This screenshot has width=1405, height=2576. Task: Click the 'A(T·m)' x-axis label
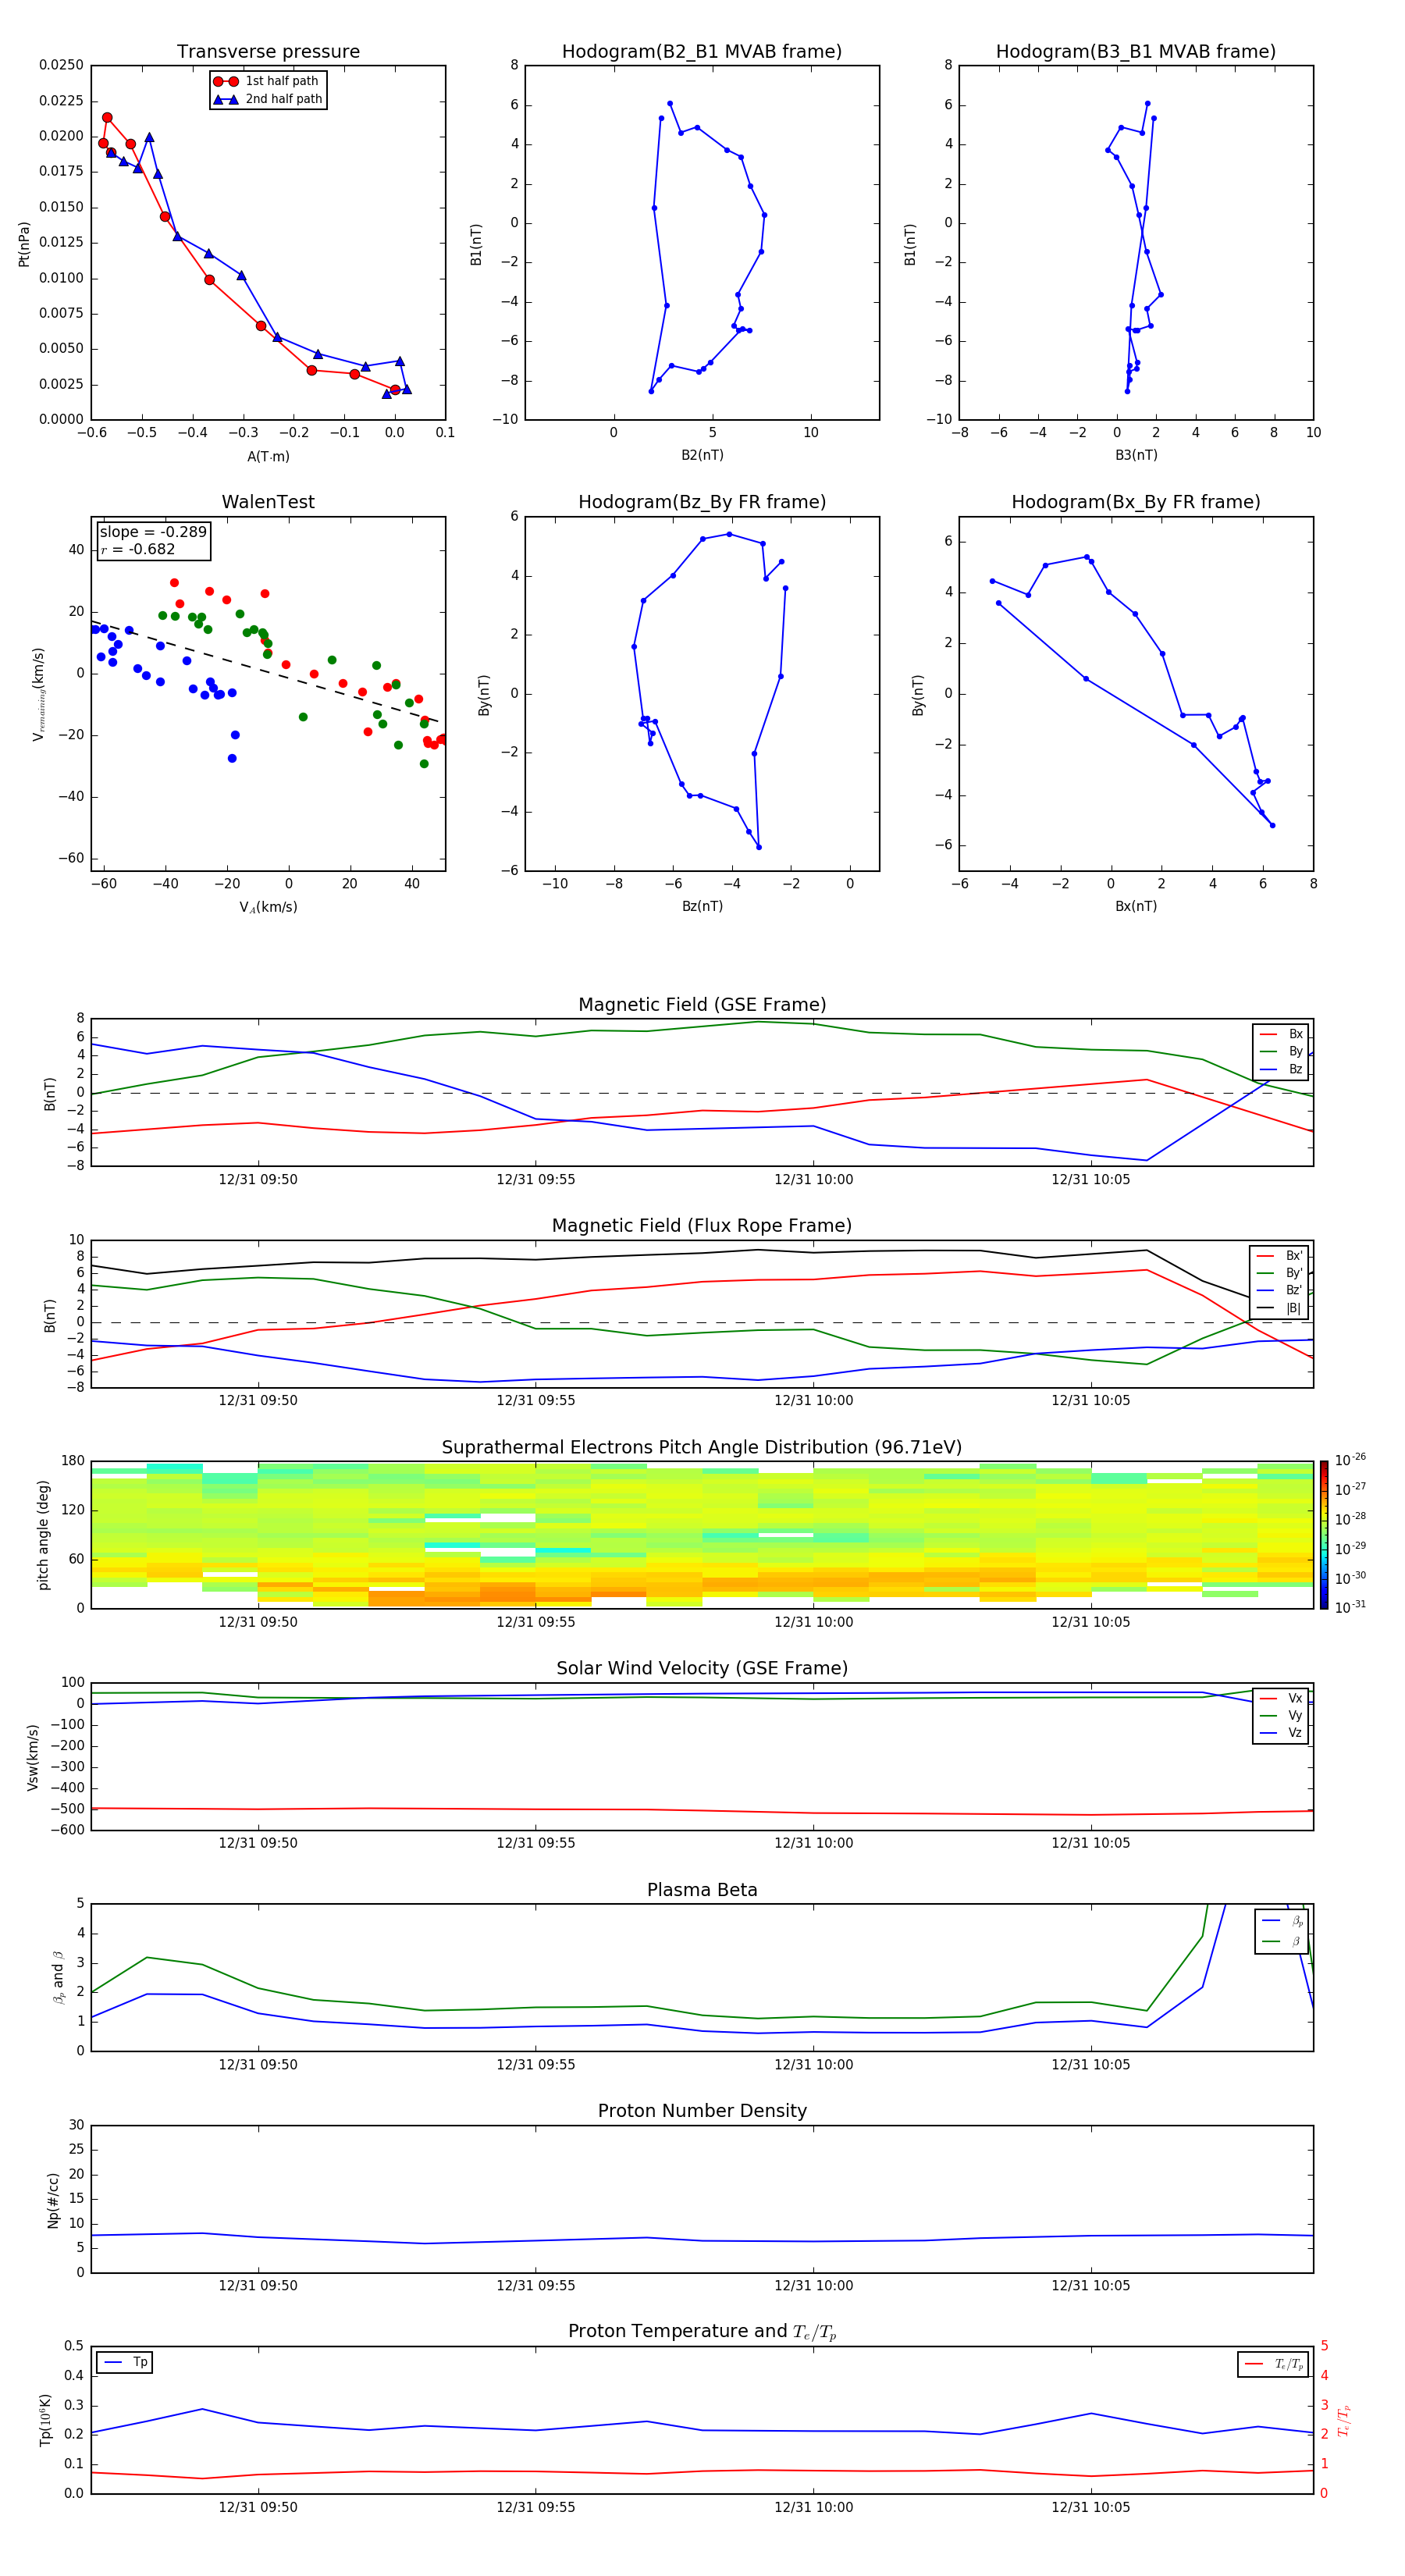268,457
